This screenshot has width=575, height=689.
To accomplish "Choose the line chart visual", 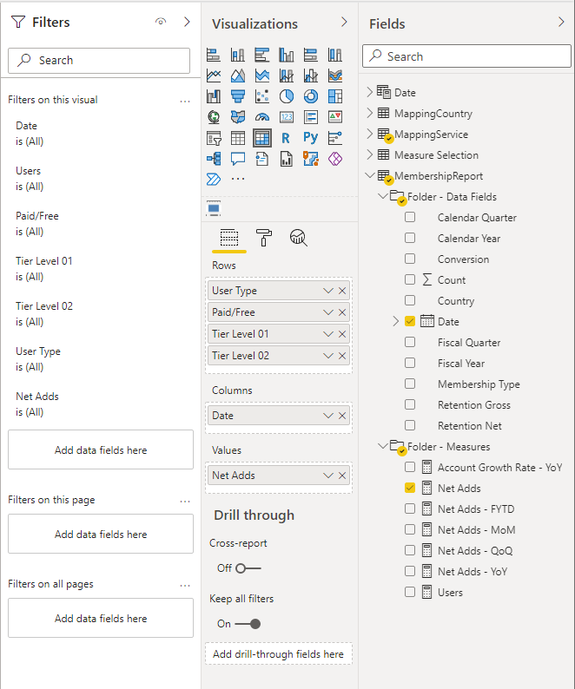I will pyautogui.click(x=214, y=75).
